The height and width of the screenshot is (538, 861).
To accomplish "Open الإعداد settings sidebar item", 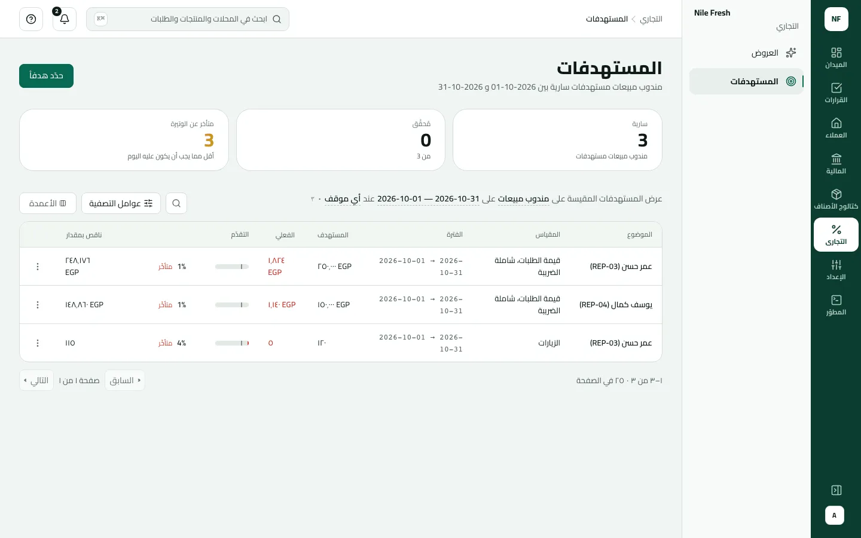I will (836, 270).
